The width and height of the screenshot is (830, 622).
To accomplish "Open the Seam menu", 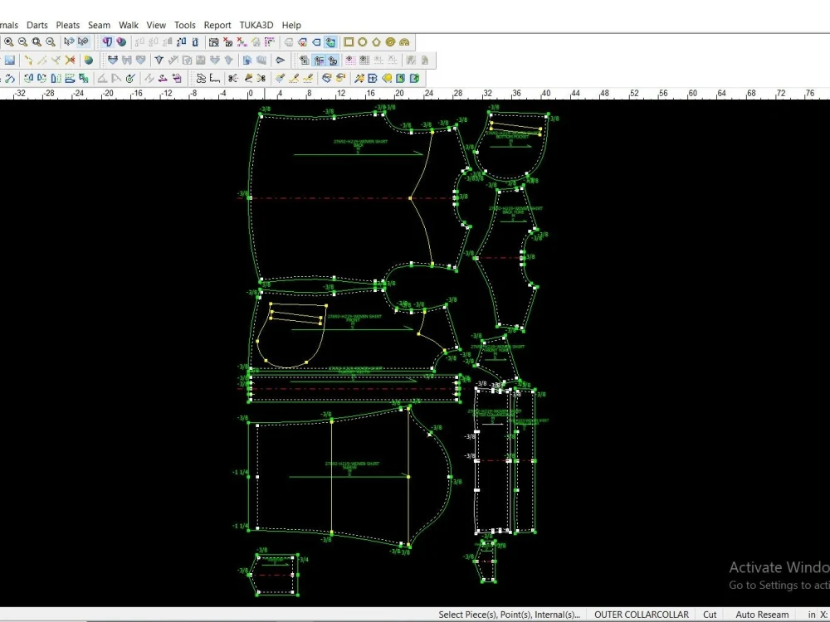I will click(x=99, y=25).
